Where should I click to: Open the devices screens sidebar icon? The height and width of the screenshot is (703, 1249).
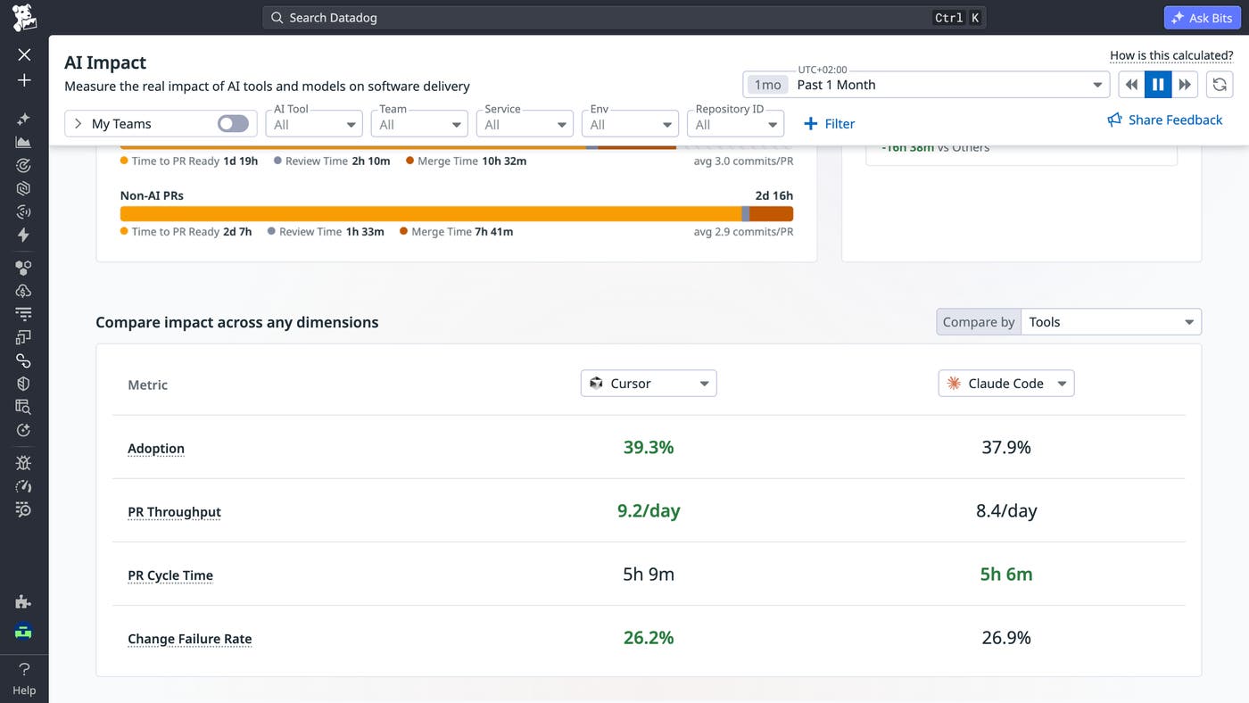(x=24, y=337)
